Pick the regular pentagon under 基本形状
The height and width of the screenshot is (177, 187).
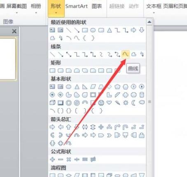(x=117, y=87)
